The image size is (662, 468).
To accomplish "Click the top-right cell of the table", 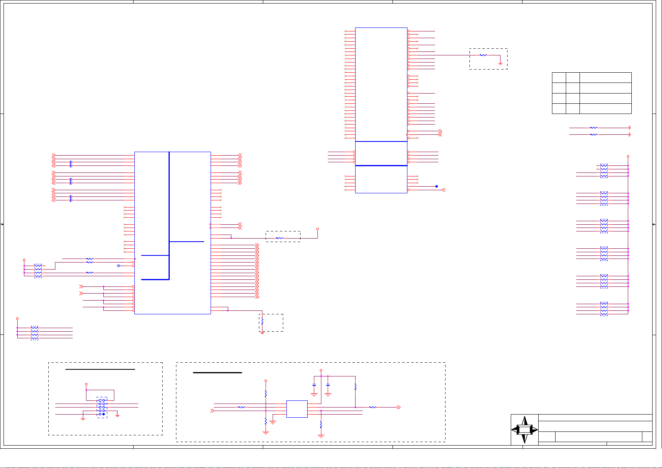I will click(x=605, y=77).
